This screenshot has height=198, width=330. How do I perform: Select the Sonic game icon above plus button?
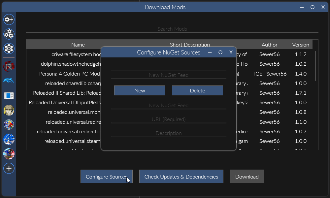pos(9,154)
